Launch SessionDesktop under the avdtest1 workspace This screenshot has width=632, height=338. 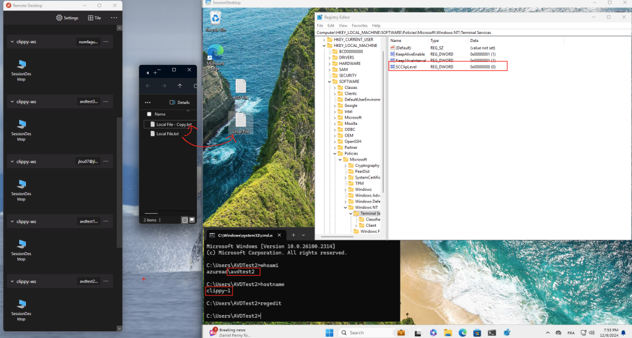(x=22, y=250)
